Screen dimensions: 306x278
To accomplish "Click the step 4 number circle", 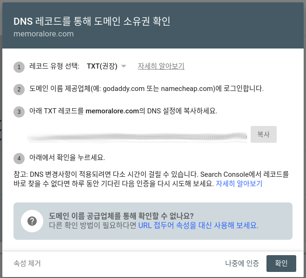I will click(19, 159).
